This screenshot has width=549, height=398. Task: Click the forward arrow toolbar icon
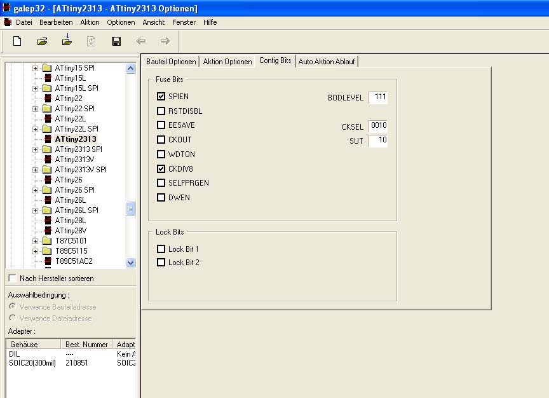165,41
